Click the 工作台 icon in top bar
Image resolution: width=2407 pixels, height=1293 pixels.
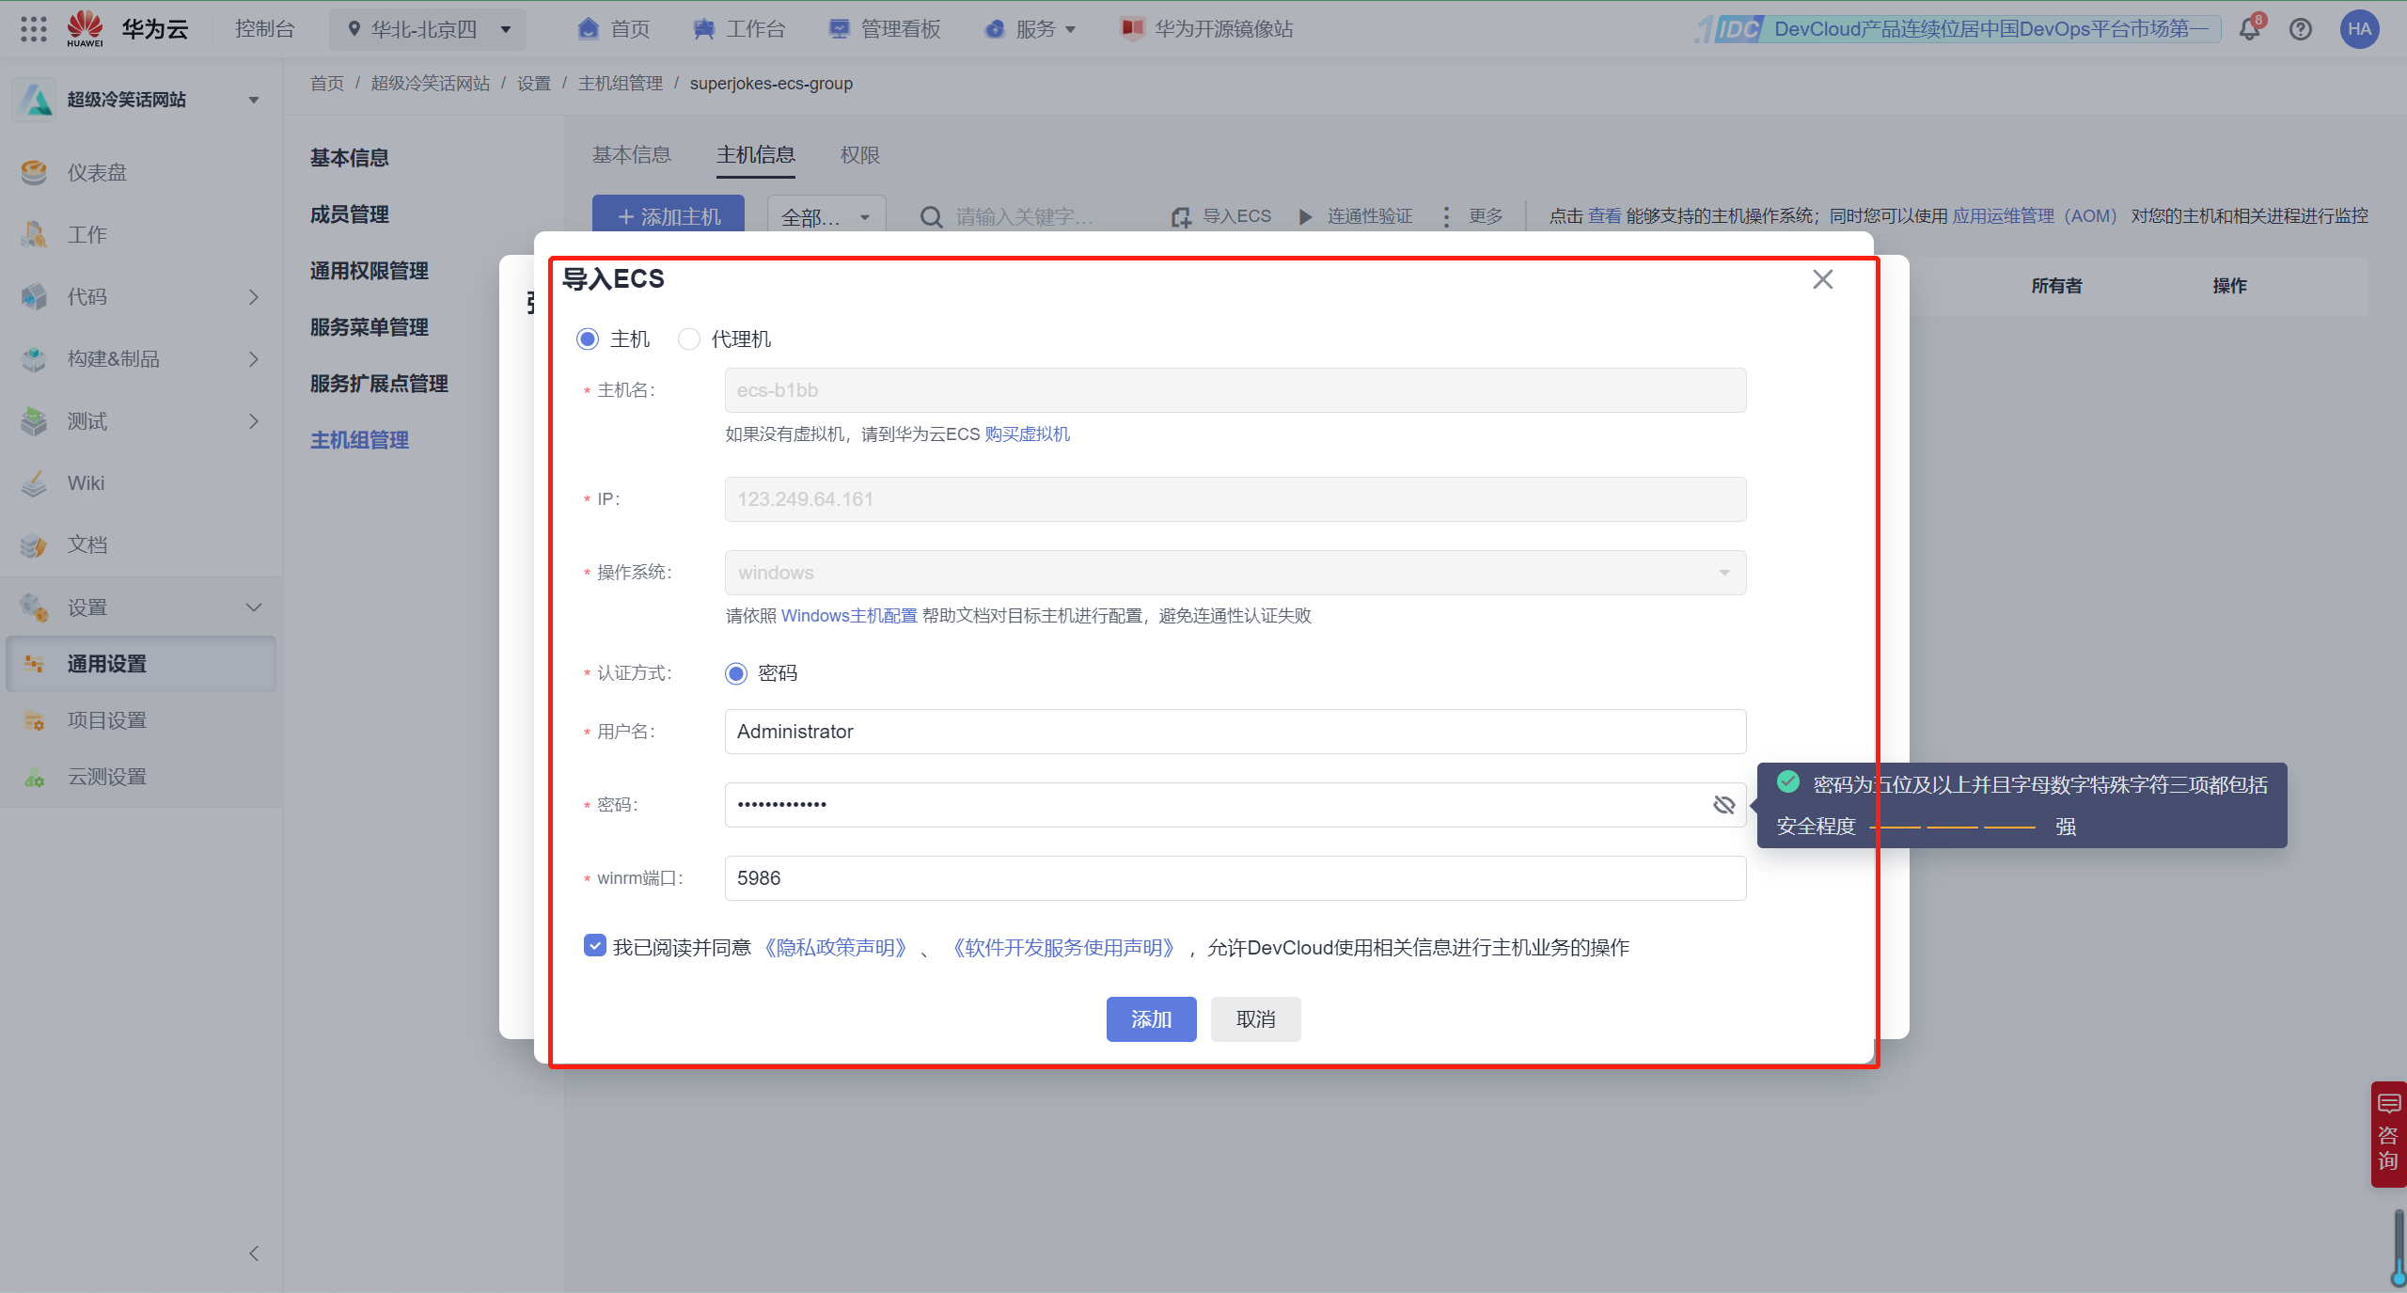[703, 29]
